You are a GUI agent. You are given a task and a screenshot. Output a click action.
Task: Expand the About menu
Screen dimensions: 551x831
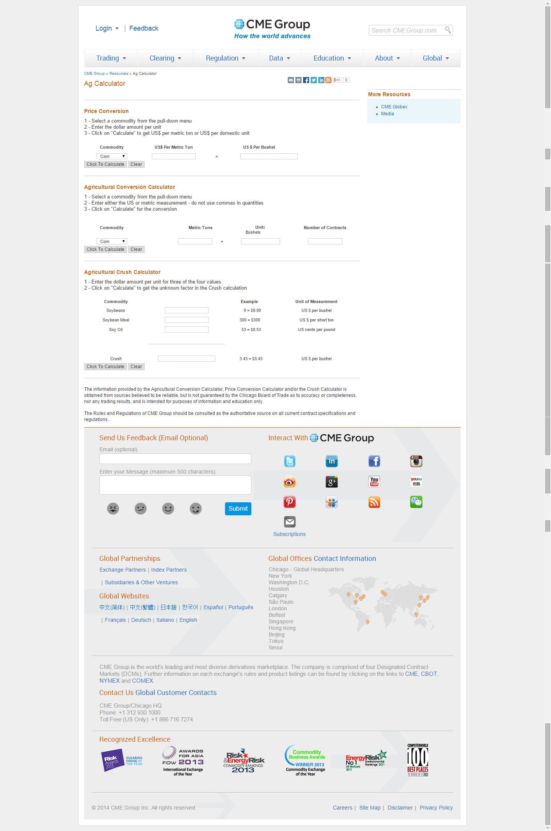(x=388, y=58)
